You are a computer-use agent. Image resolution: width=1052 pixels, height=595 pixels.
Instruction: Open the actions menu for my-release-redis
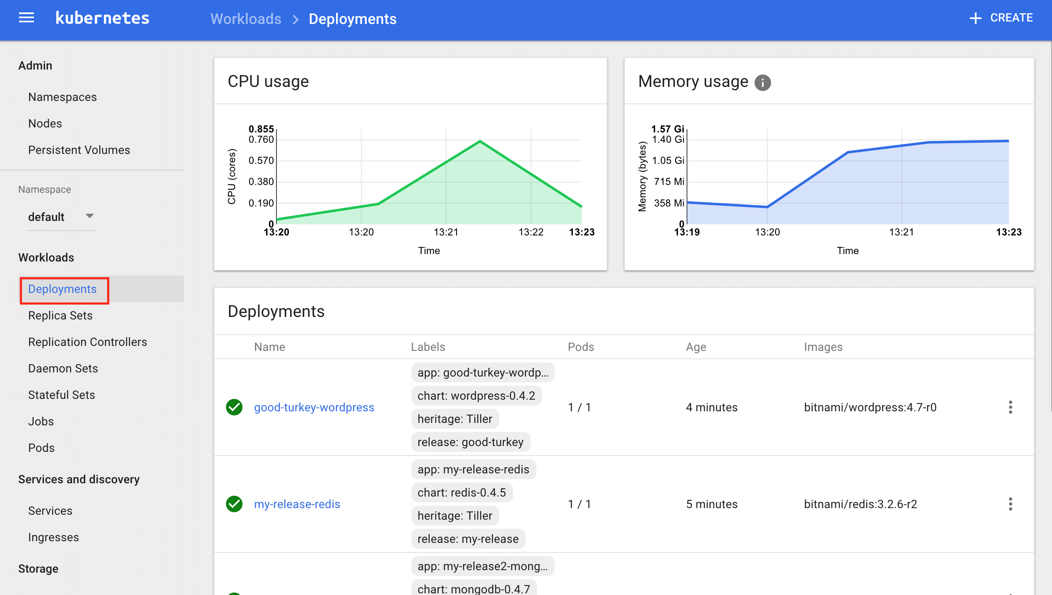pos(1011,504)
